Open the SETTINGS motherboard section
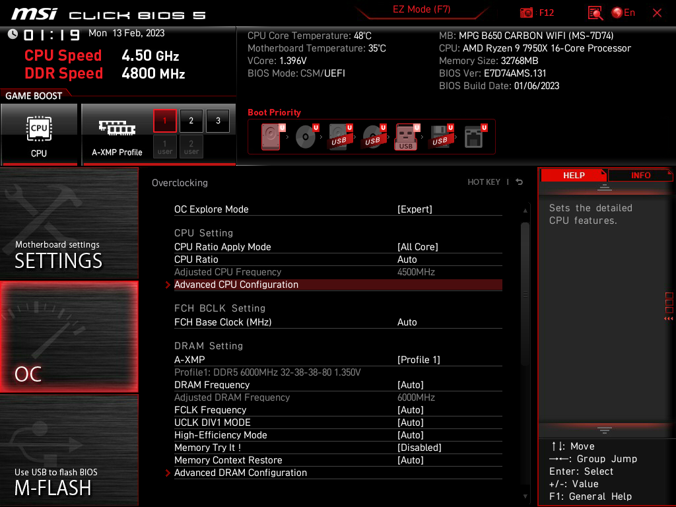Viewport: 676px width, 507px height. tap(69, 223)
